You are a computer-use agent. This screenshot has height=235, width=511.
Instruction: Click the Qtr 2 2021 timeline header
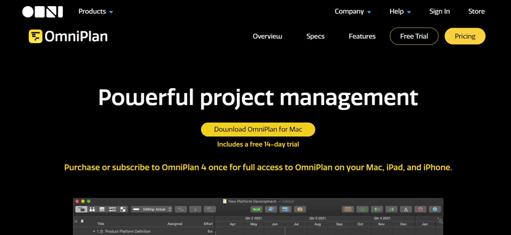254,218
